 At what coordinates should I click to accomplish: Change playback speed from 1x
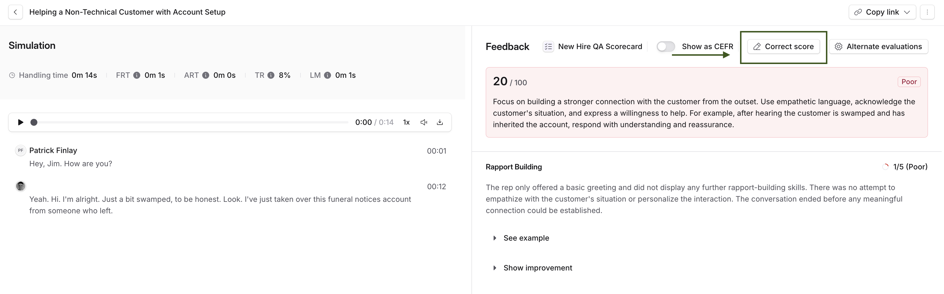(x=406, y=122)
